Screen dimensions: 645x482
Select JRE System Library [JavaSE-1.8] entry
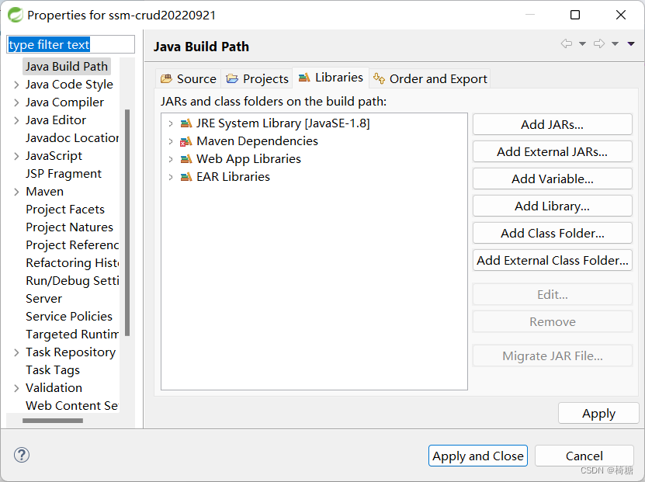point(283,123)
